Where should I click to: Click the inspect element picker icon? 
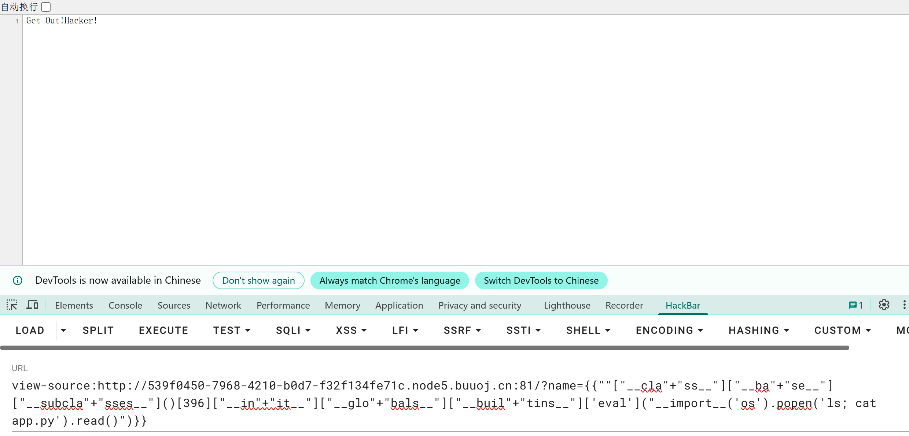coord(12,305)
